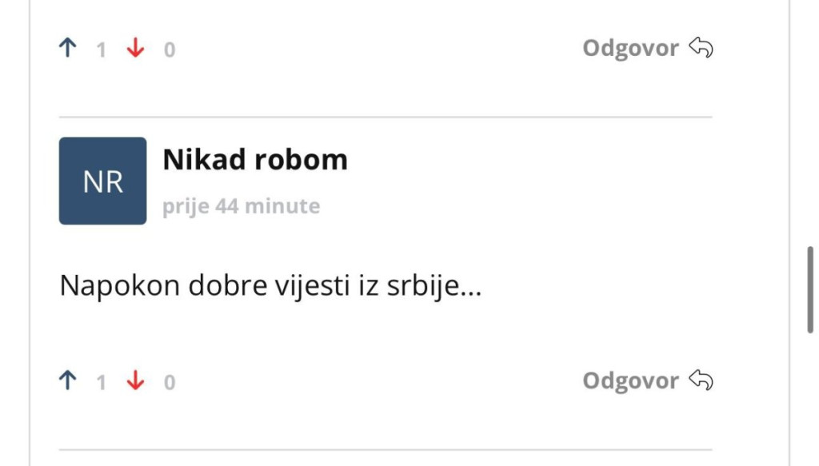Upvote Nikad robom's comment

pos(68,380)
